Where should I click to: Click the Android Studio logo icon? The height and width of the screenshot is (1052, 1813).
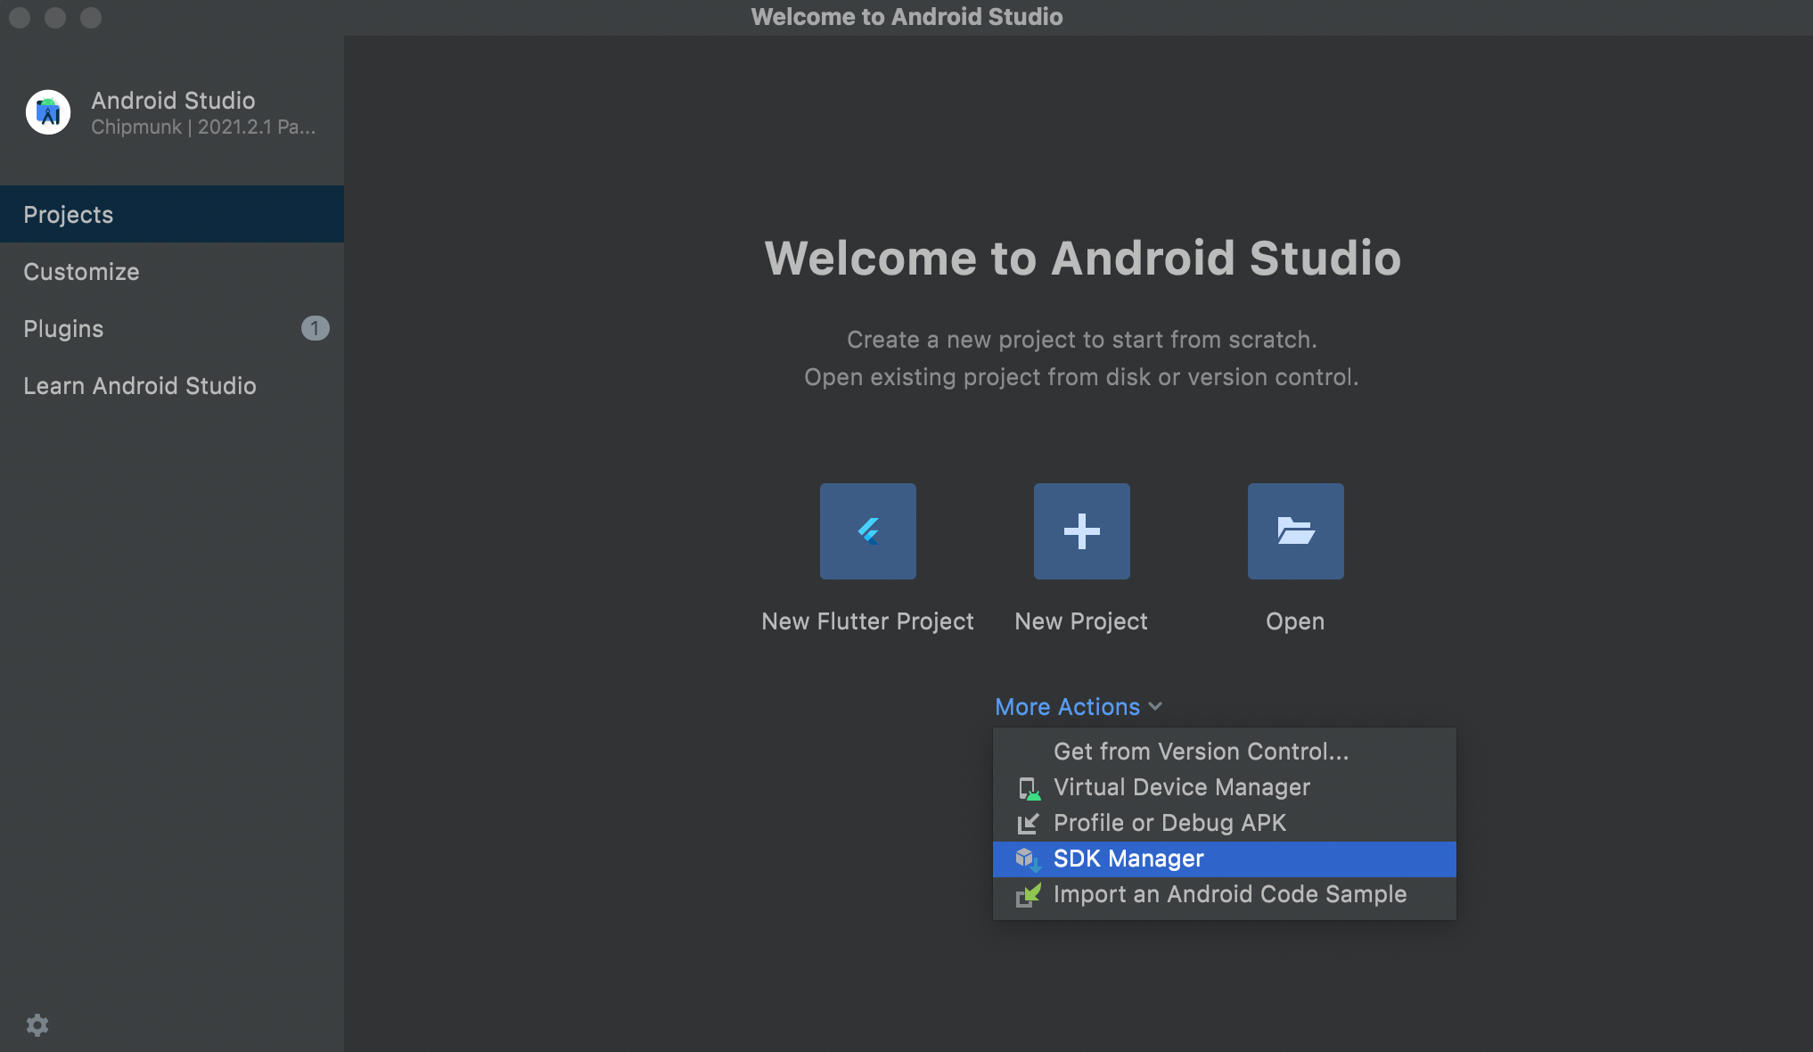[x=48, y=112]
